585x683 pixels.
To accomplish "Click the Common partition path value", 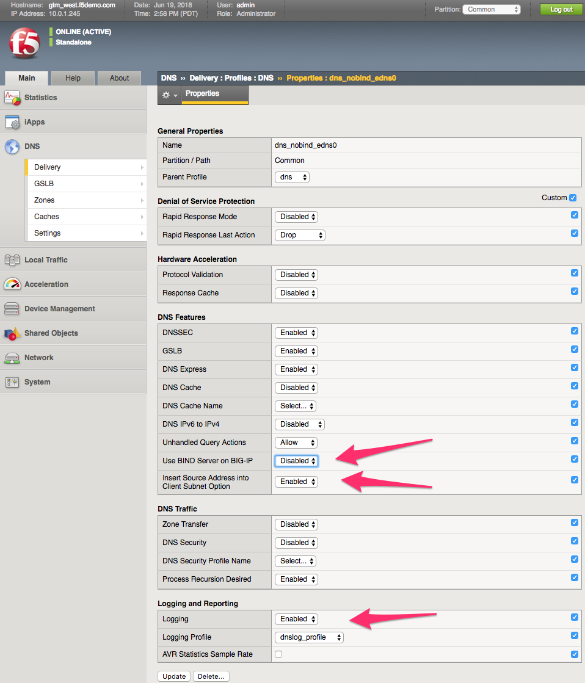I will point(289,161).
